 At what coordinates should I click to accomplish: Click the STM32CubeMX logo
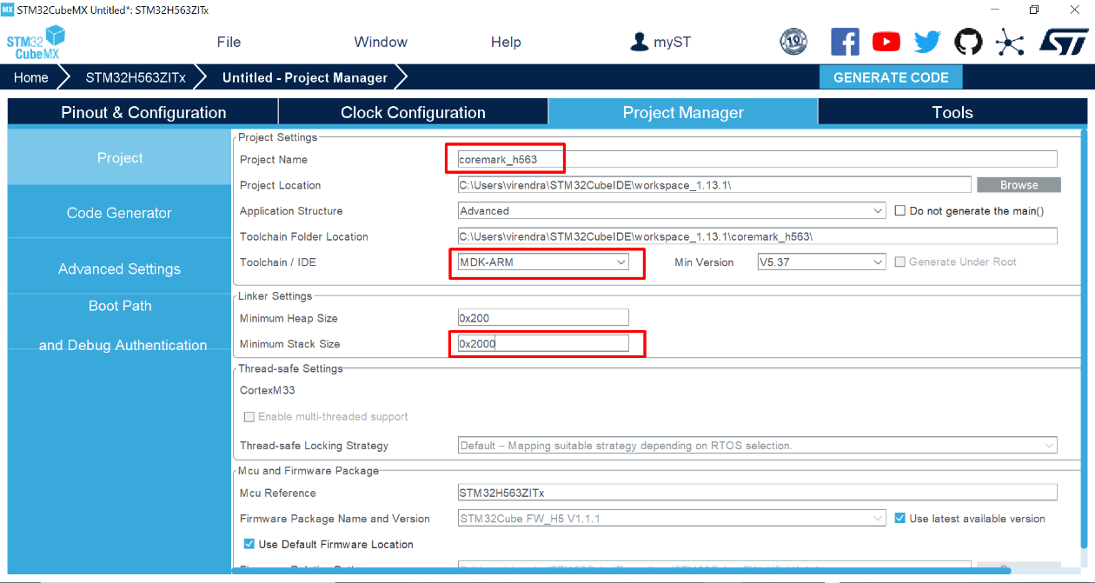click(x=35, y=41)
